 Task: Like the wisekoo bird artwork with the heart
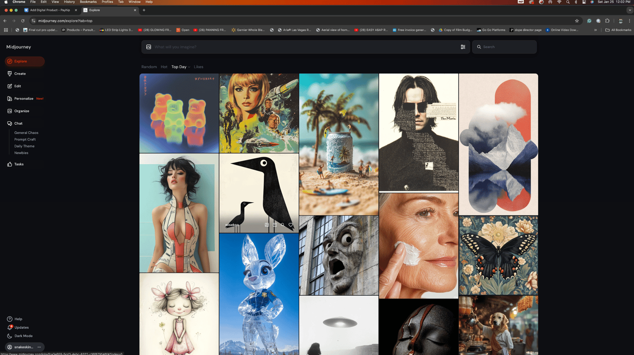point(291,225)
